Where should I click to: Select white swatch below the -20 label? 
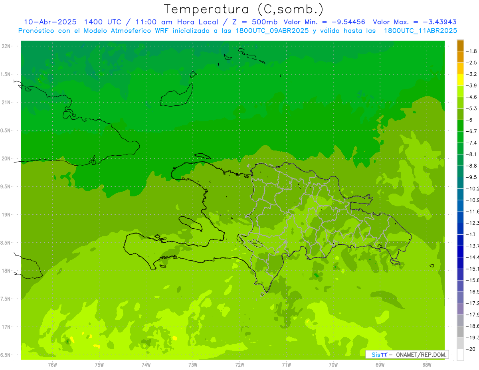click(x=460, y=355)
